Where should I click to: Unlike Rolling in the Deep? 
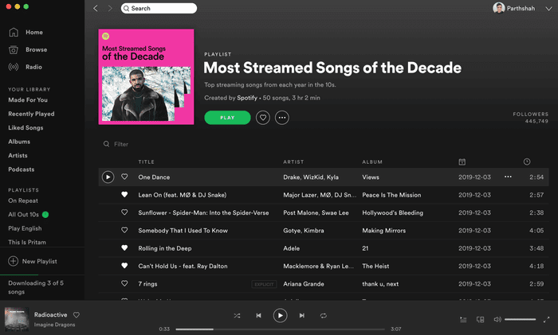(x=124, y=247)
